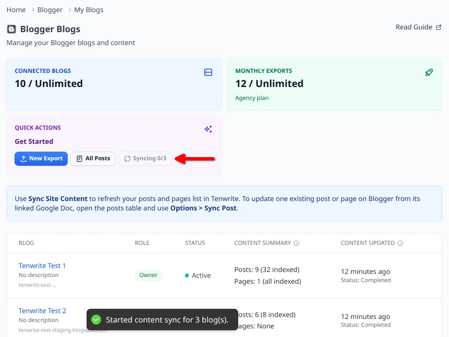Click the CONTENT UPDATED column header

tap(368, 243)
